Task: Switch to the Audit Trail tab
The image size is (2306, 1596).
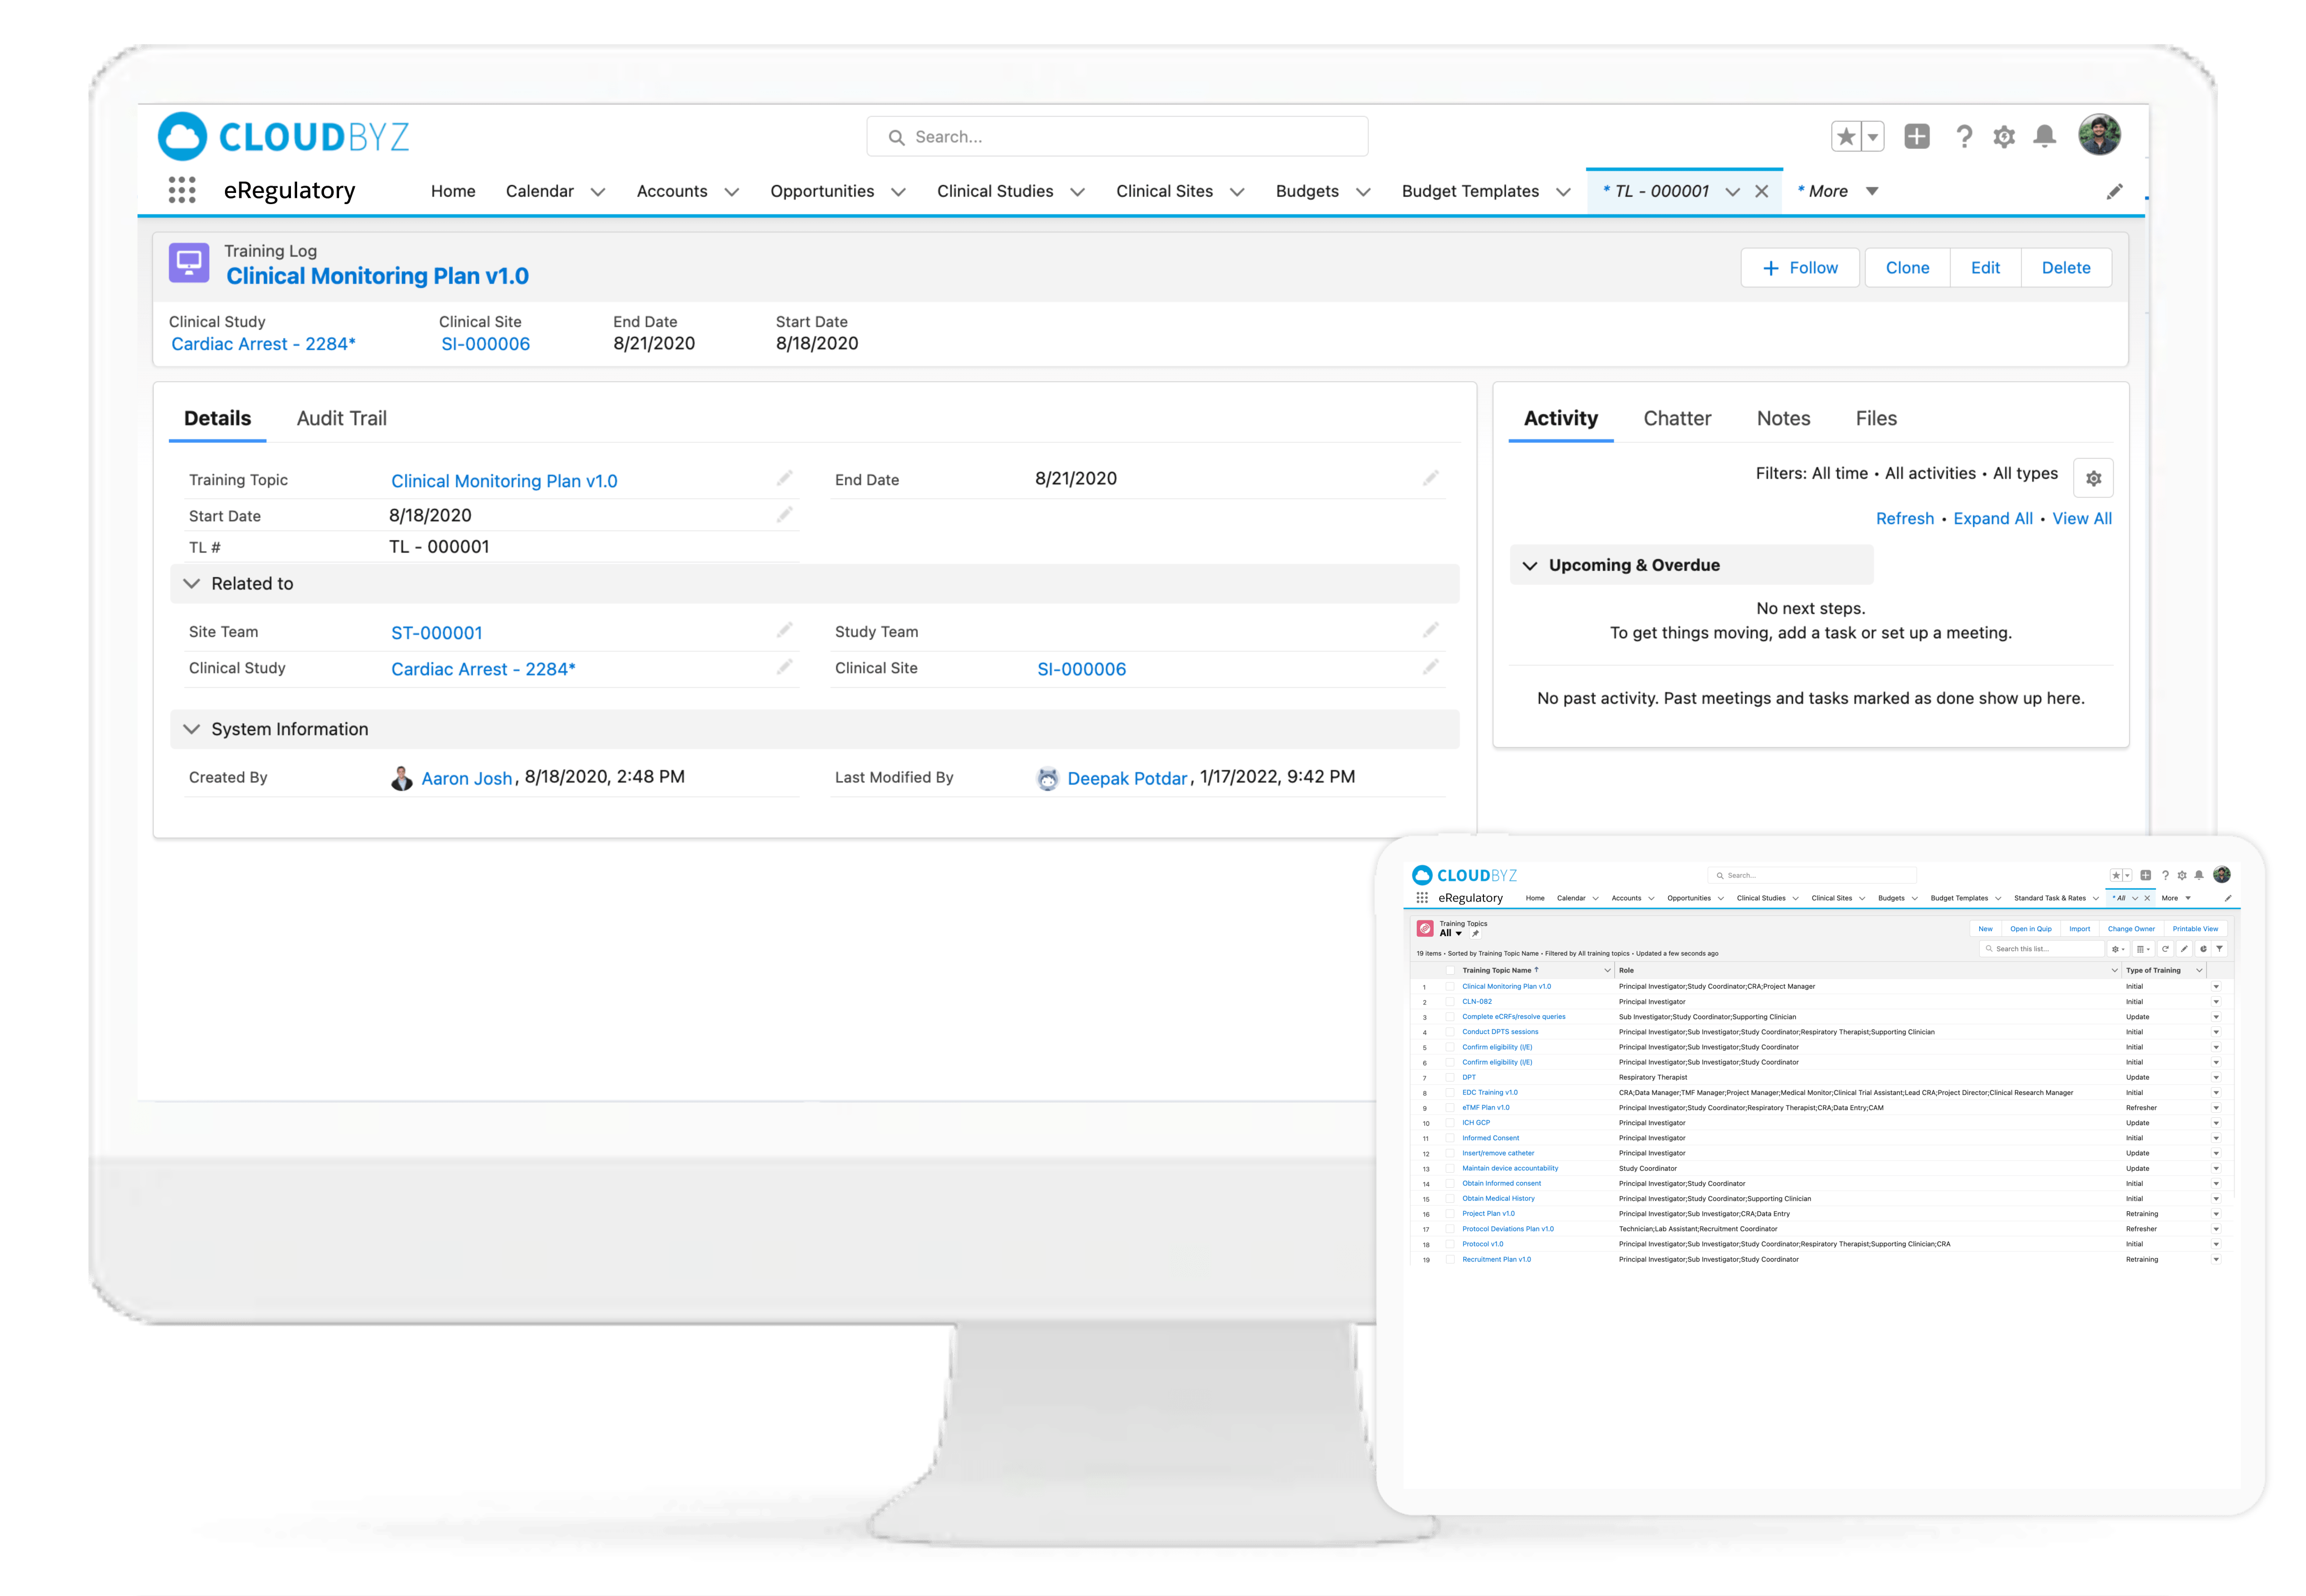Action: [x=341, y=418]
